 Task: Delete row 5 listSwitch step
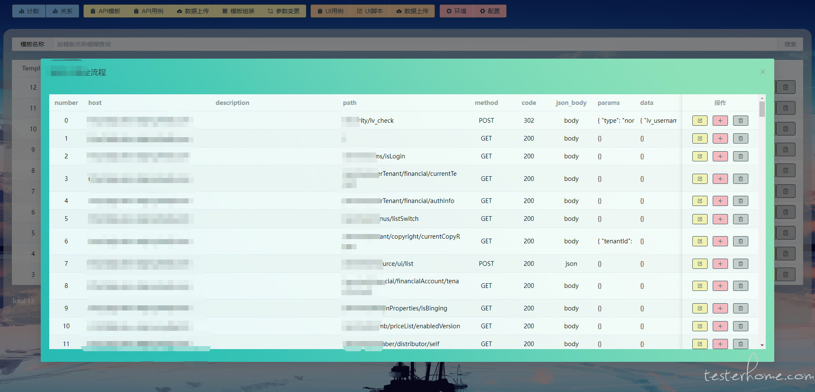tap(741, 219)
